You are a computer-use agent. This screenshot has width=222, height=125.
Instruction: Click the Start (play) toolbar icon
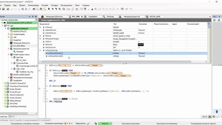[89, 9]
